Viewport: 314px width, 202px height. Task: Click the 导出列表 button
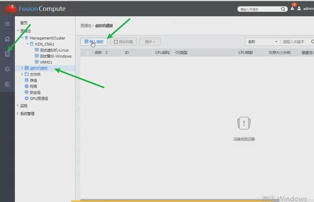tap(123, 42)
